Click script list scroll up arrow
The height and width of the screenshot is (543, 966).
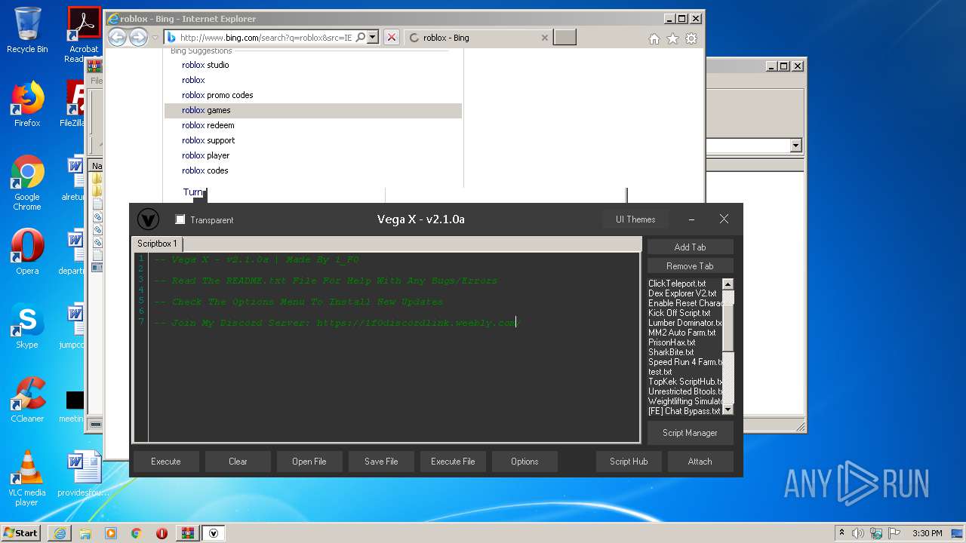(728, 284)
